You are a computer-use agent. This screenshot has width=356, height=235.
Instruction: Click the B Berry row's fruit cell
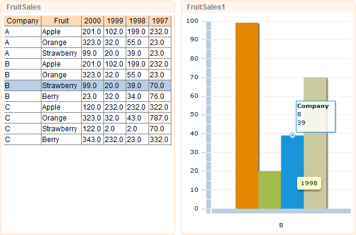pos(61,97)
